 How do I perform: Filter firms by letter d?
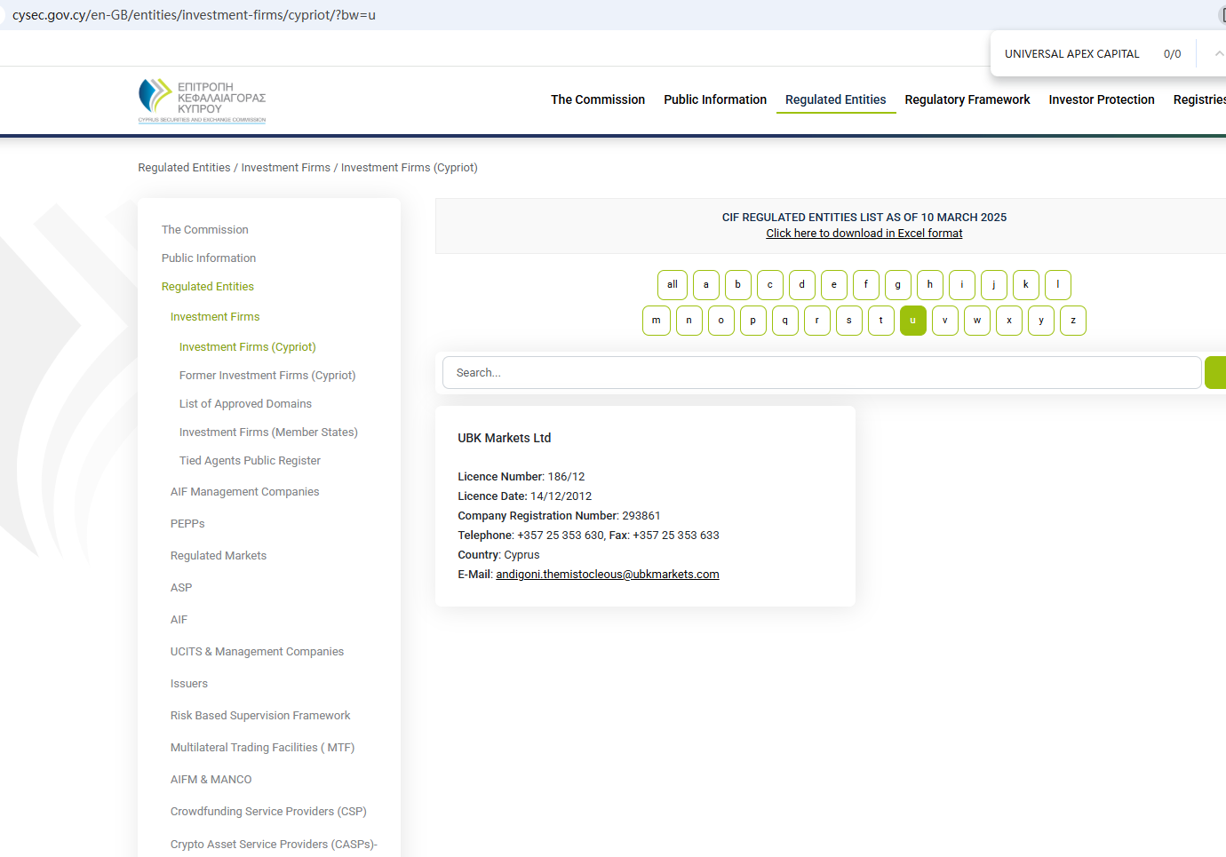pyautogui.click(x=802, y=285)
